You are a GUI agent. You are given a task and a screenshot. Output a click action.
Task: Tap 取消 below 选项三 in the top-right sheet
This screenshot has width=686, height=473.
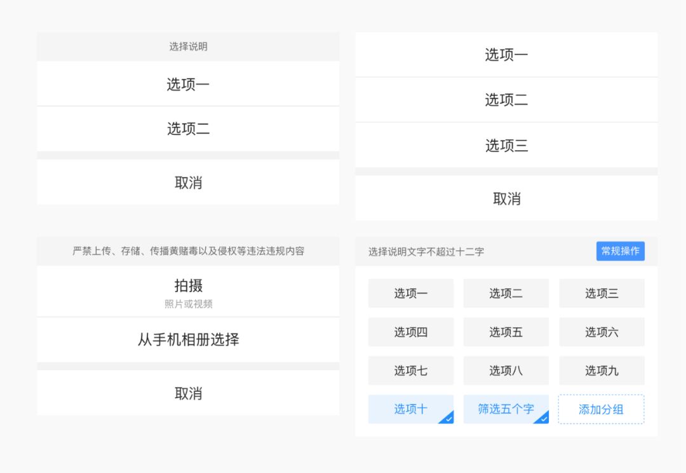point(506,198)
